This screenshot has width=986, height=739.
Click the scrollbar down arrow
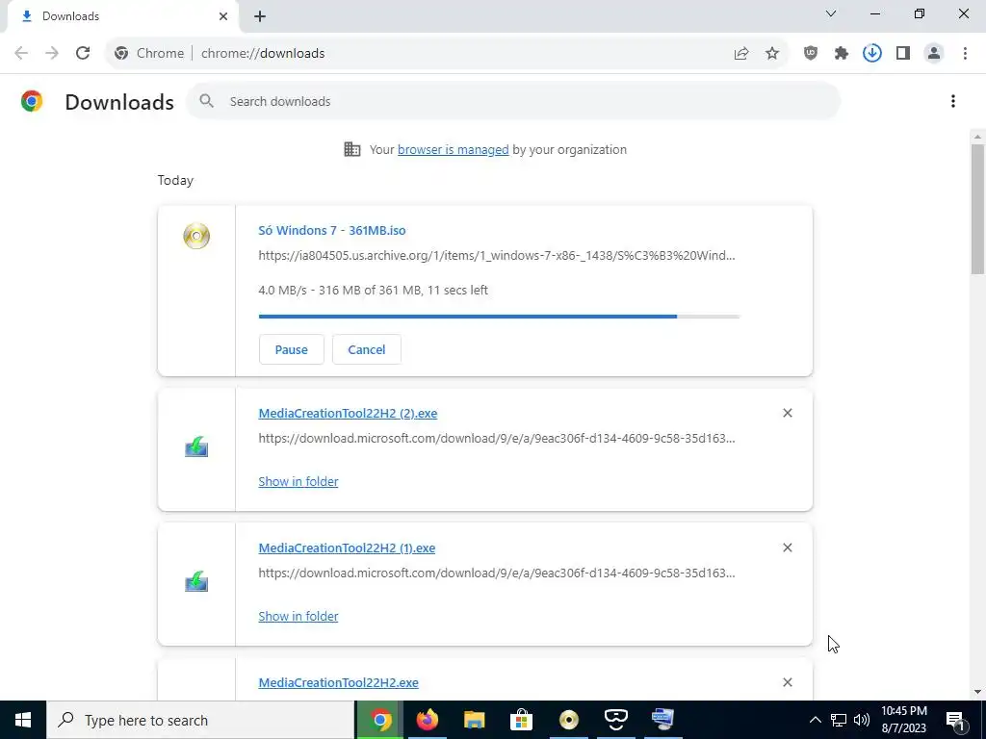point(977,692)
